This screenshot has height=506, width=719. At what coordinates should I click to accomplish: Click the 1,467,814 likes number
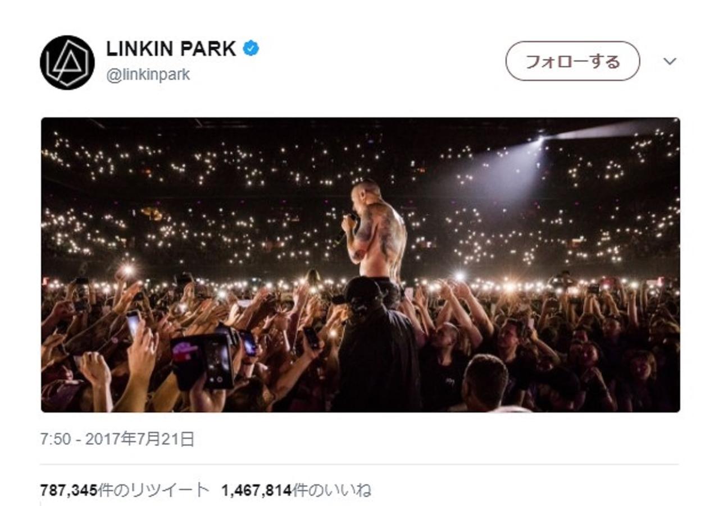tap(256, 490)
